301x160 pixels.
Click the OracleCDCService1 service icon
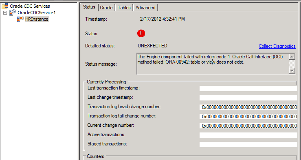pos(13,13)
